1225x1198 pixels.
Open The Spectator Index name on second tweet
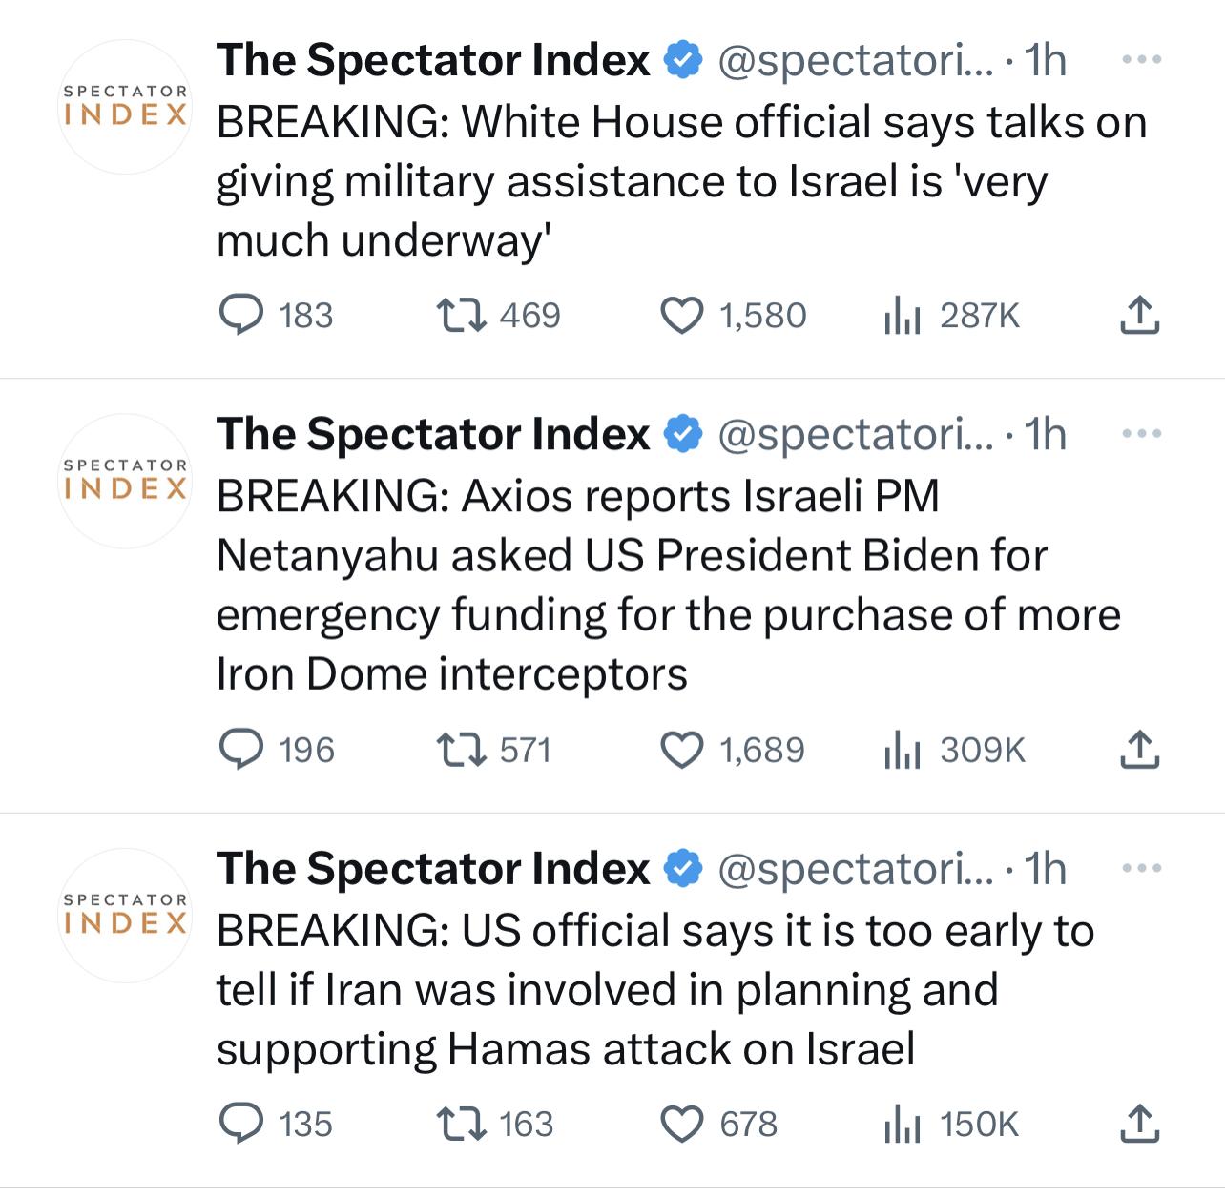point(433,435)
